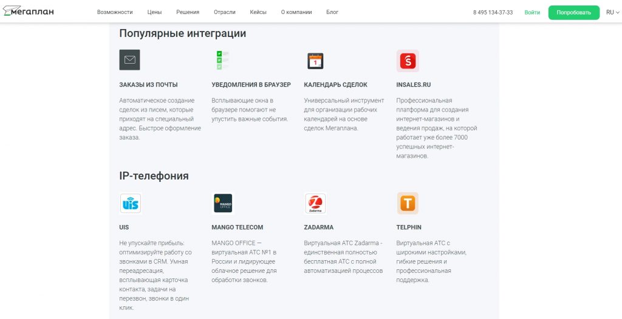Click the Telphin orange T icon
This screenshot has height=319, width=622.
click(408, 204)
